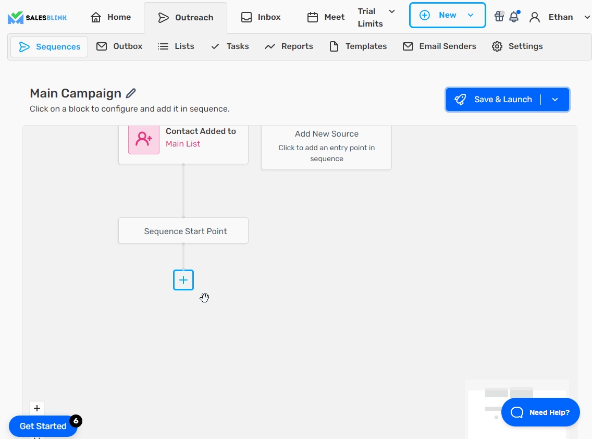The image size is (592, 439).
Task: Open the Templates section
Action: (x=358, y=46)
